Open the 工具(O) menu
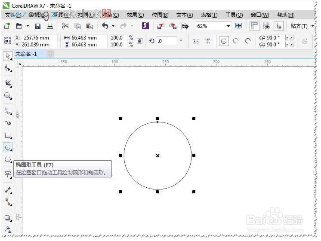The image size is (321, 241). (234, 15)
